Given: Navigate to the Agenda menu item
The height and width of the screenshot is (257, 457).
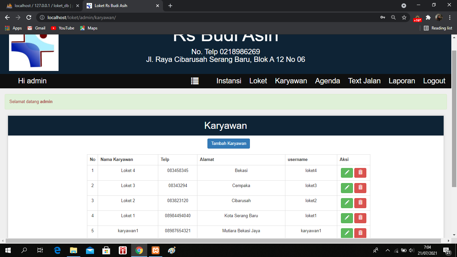Looking at the screenshot, I should 327,81.
